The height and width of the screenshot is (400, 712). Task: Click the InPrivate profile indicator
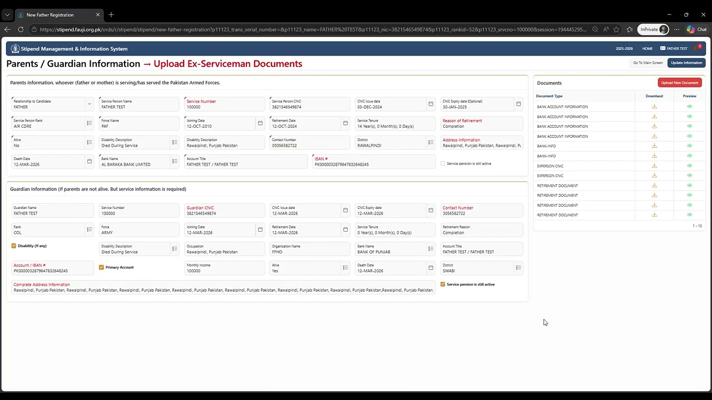[x=653, y=29]
